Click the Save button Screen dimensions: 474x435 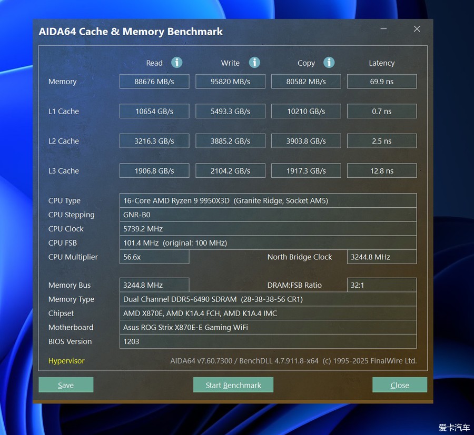tap(66, 385)
